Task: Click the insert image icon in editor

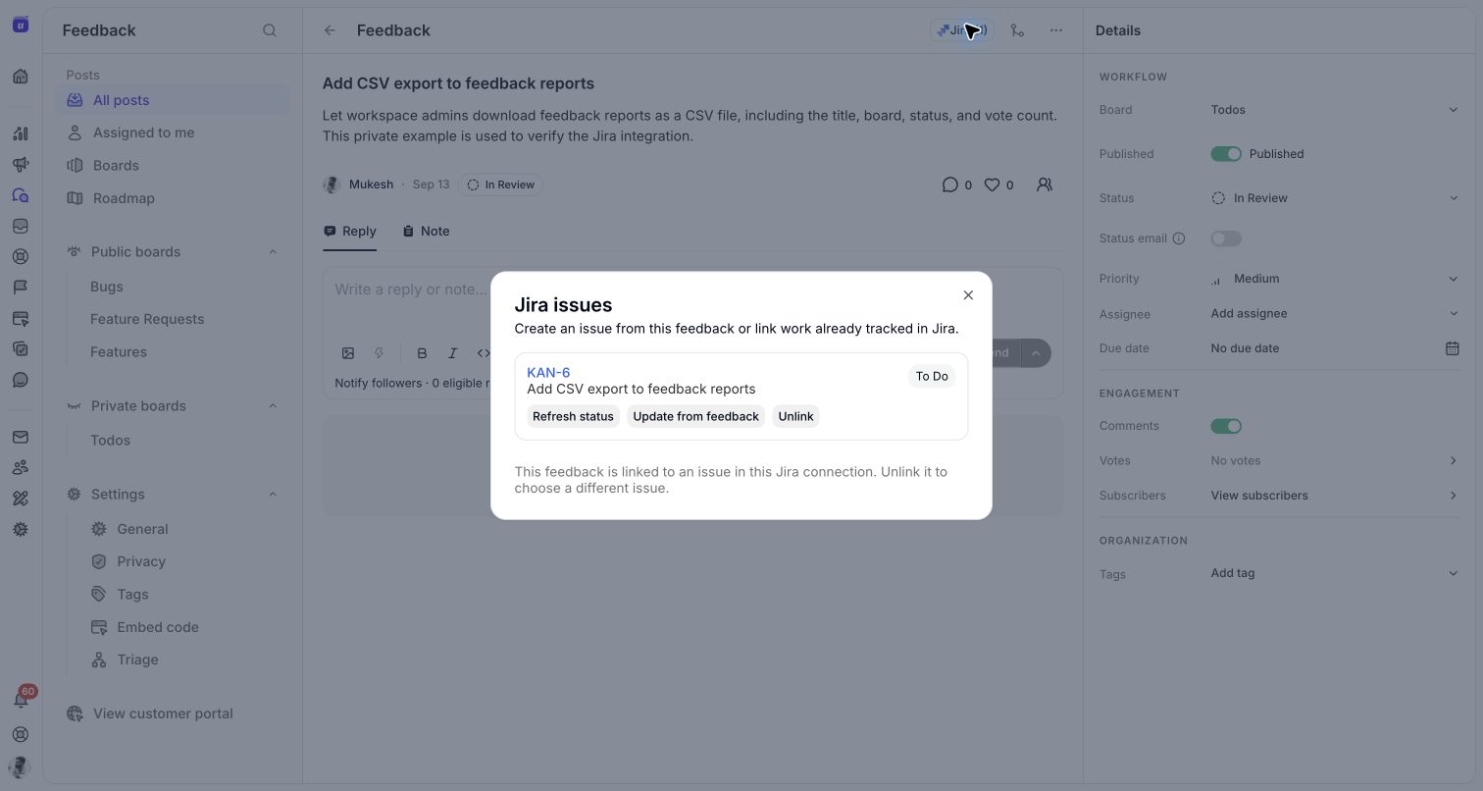Action: point(348,353)
